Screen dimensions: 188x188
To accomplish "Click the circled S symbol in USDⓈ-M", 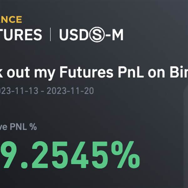I will click(97, 34).
